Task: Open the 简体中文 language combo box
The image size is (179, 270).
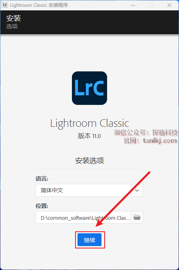Action: pyautogui.click(x=89, y=190)
